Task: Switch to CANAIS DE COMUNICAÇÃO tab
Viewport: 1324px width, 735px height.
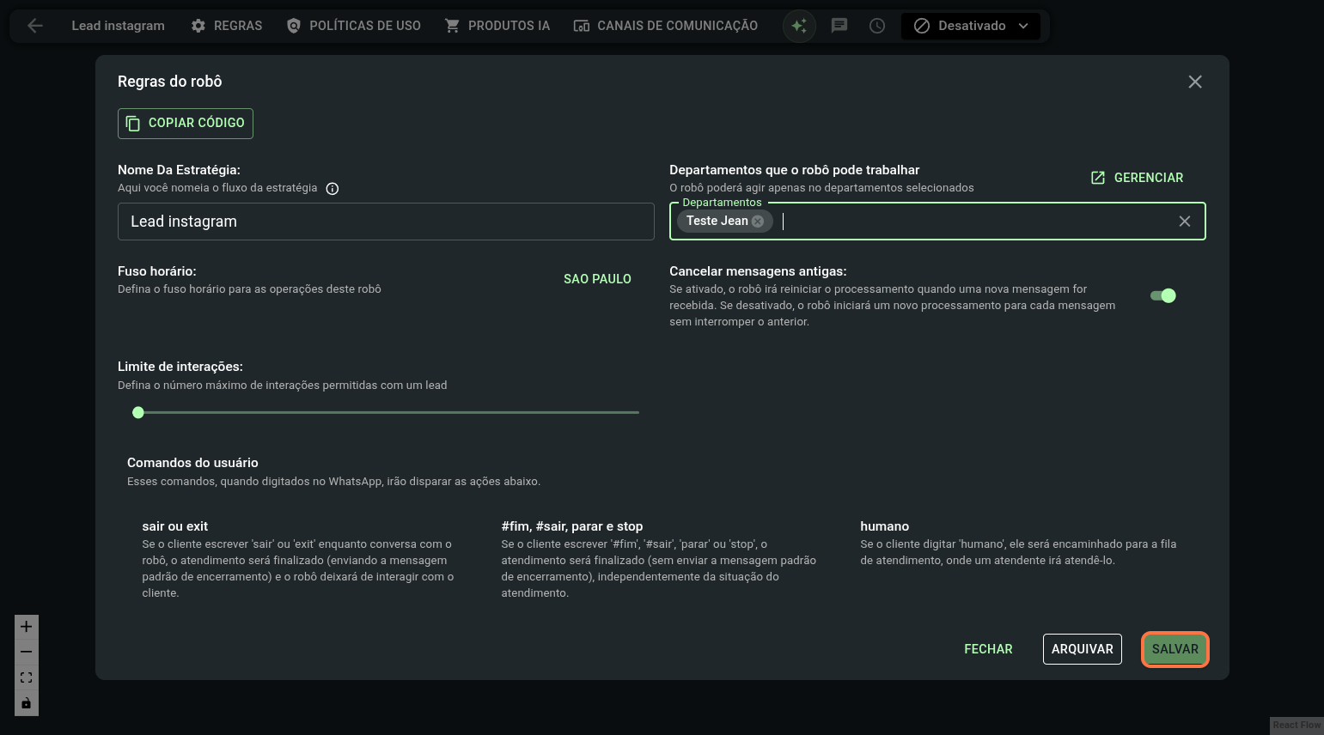Action: 666,26
